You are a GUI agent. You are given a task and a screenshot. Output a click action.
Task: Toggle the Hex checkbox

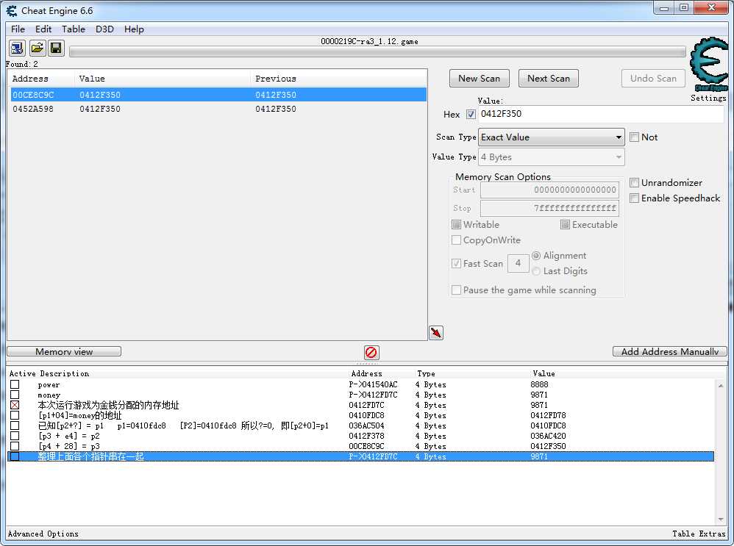point(471,114)
